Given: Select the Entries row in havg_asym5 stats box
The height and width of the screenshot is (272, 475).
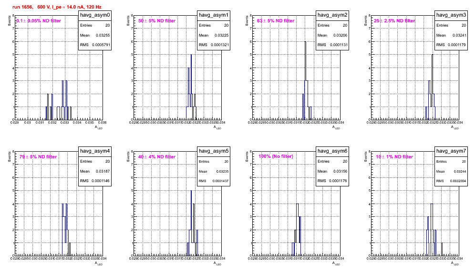Looking at the screenshot, I should [x=214, y=161].
